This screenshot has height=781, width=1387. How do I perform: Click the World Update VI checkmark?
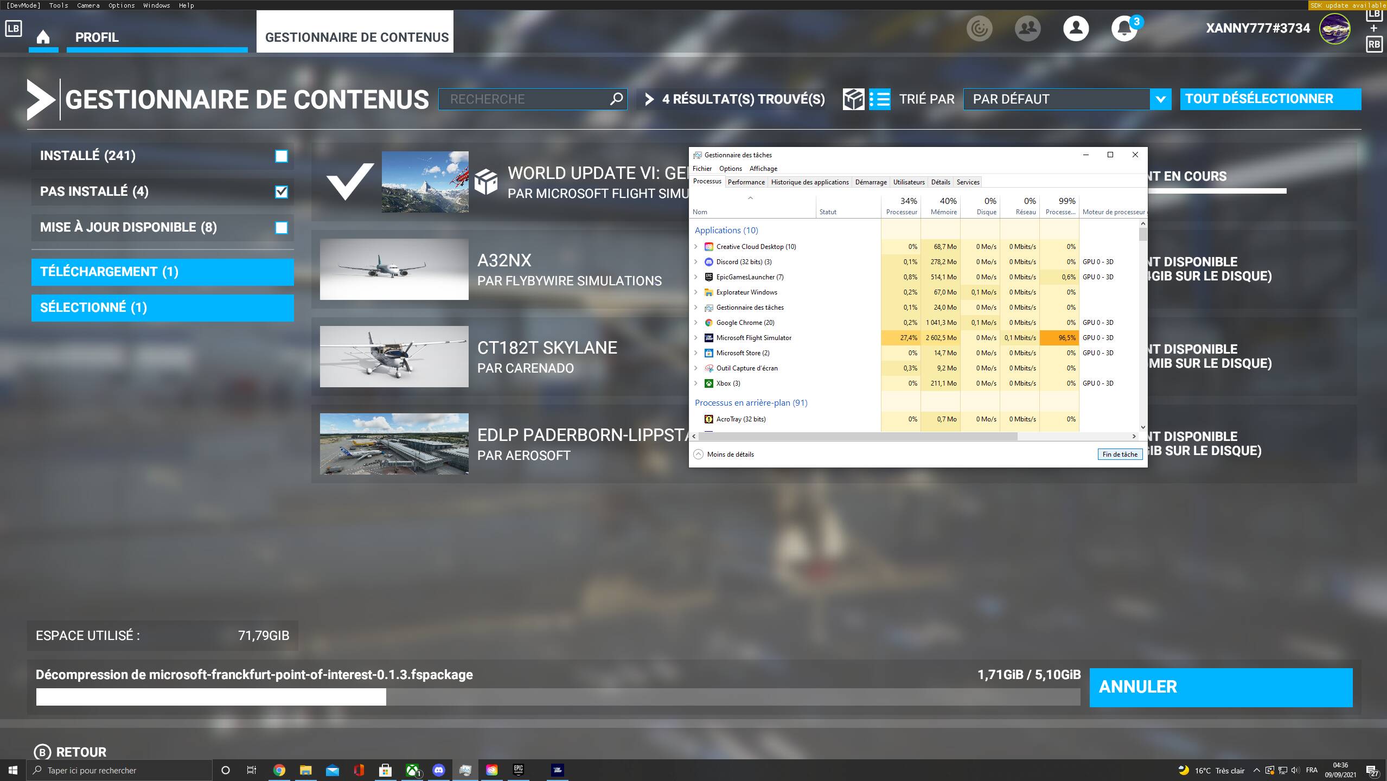(350, 181)
